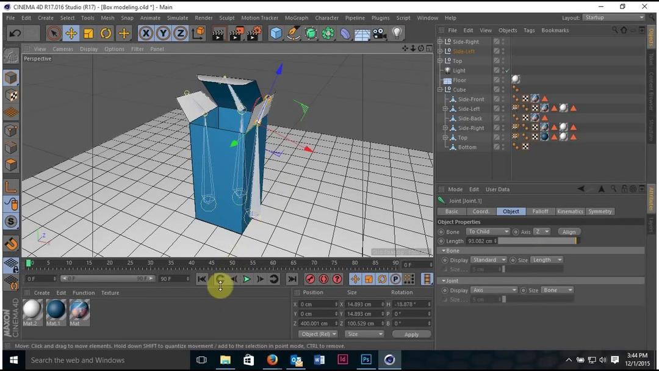Open Joint Display Axis dropdown
The width and height of the screenshot is (659, 371).
494,290
